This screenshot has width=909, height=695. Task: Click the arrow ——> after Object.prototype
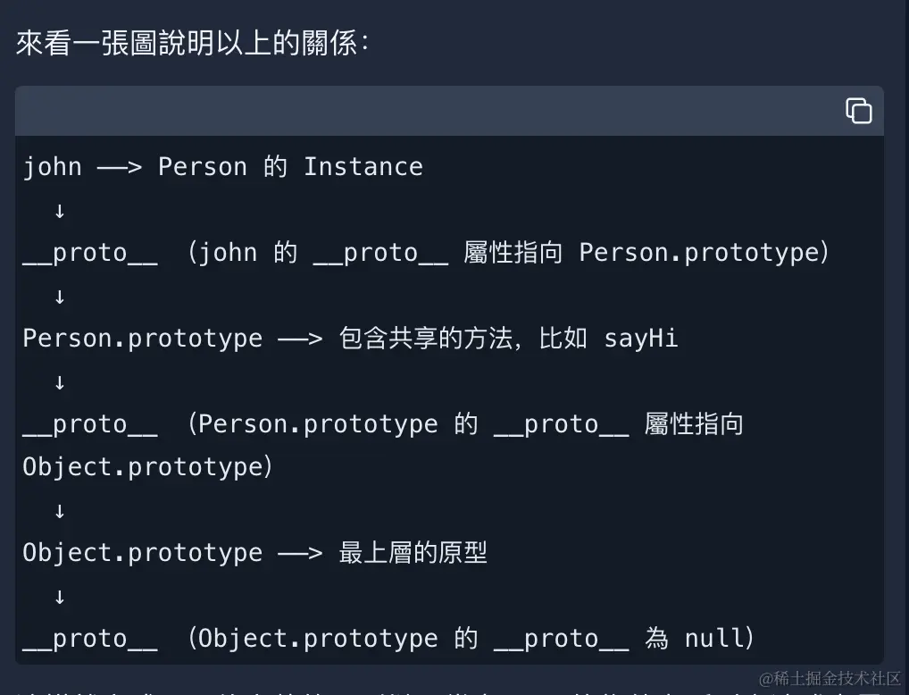(x=300, y=554)
